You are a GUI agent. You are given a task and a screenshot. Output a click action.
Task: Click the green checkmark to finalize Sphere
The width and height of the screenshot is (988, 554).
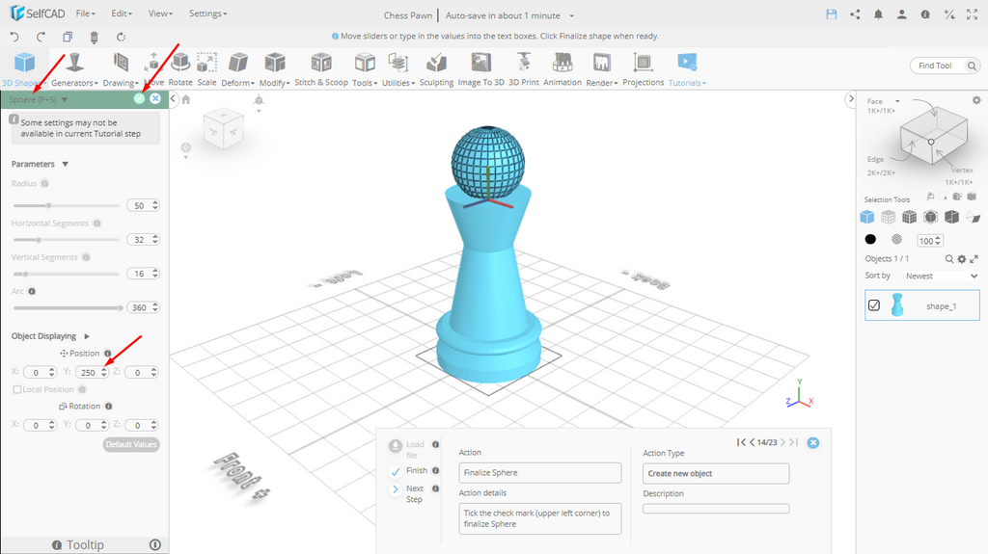pyautogui.click(x=139, y=98)
